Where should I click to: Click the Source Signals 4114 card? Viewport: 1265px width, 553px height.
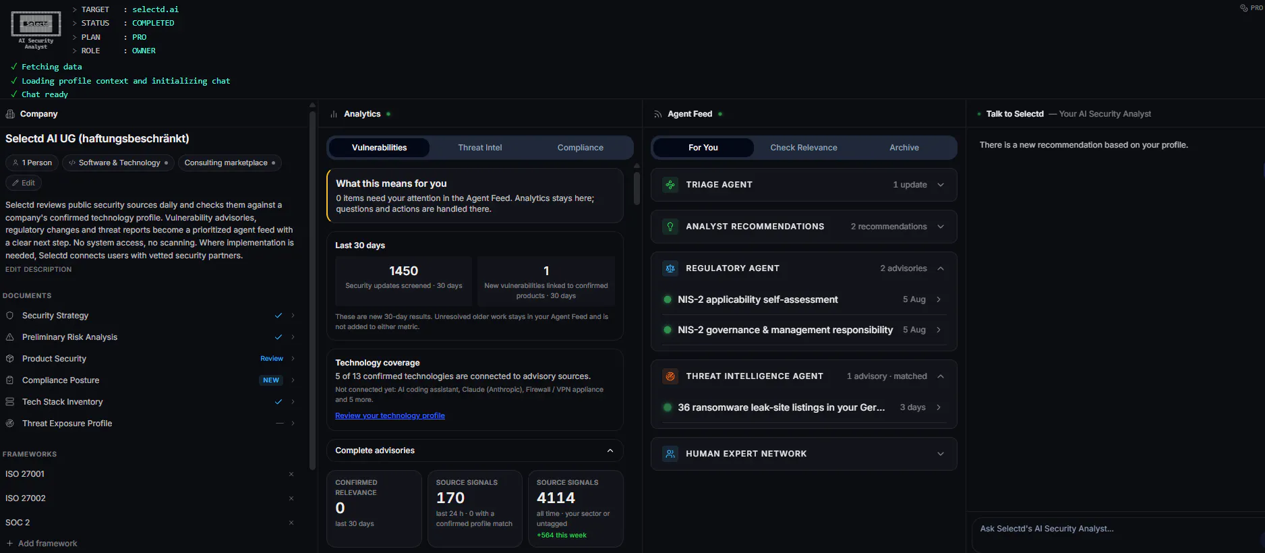(x=576, y=508)
